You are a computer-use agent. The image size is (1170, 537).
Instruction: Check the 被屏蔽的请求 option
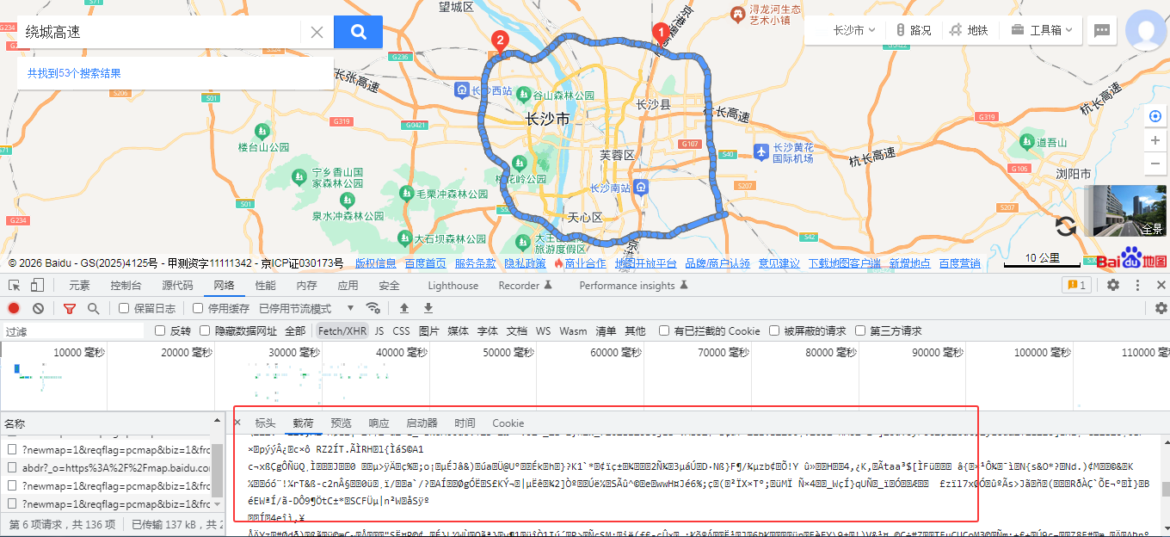coord(774,330)
